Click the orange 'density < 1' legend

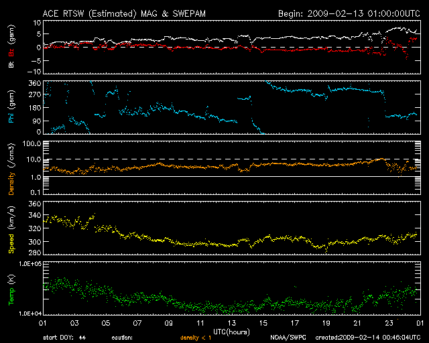[x=196, y=338]
